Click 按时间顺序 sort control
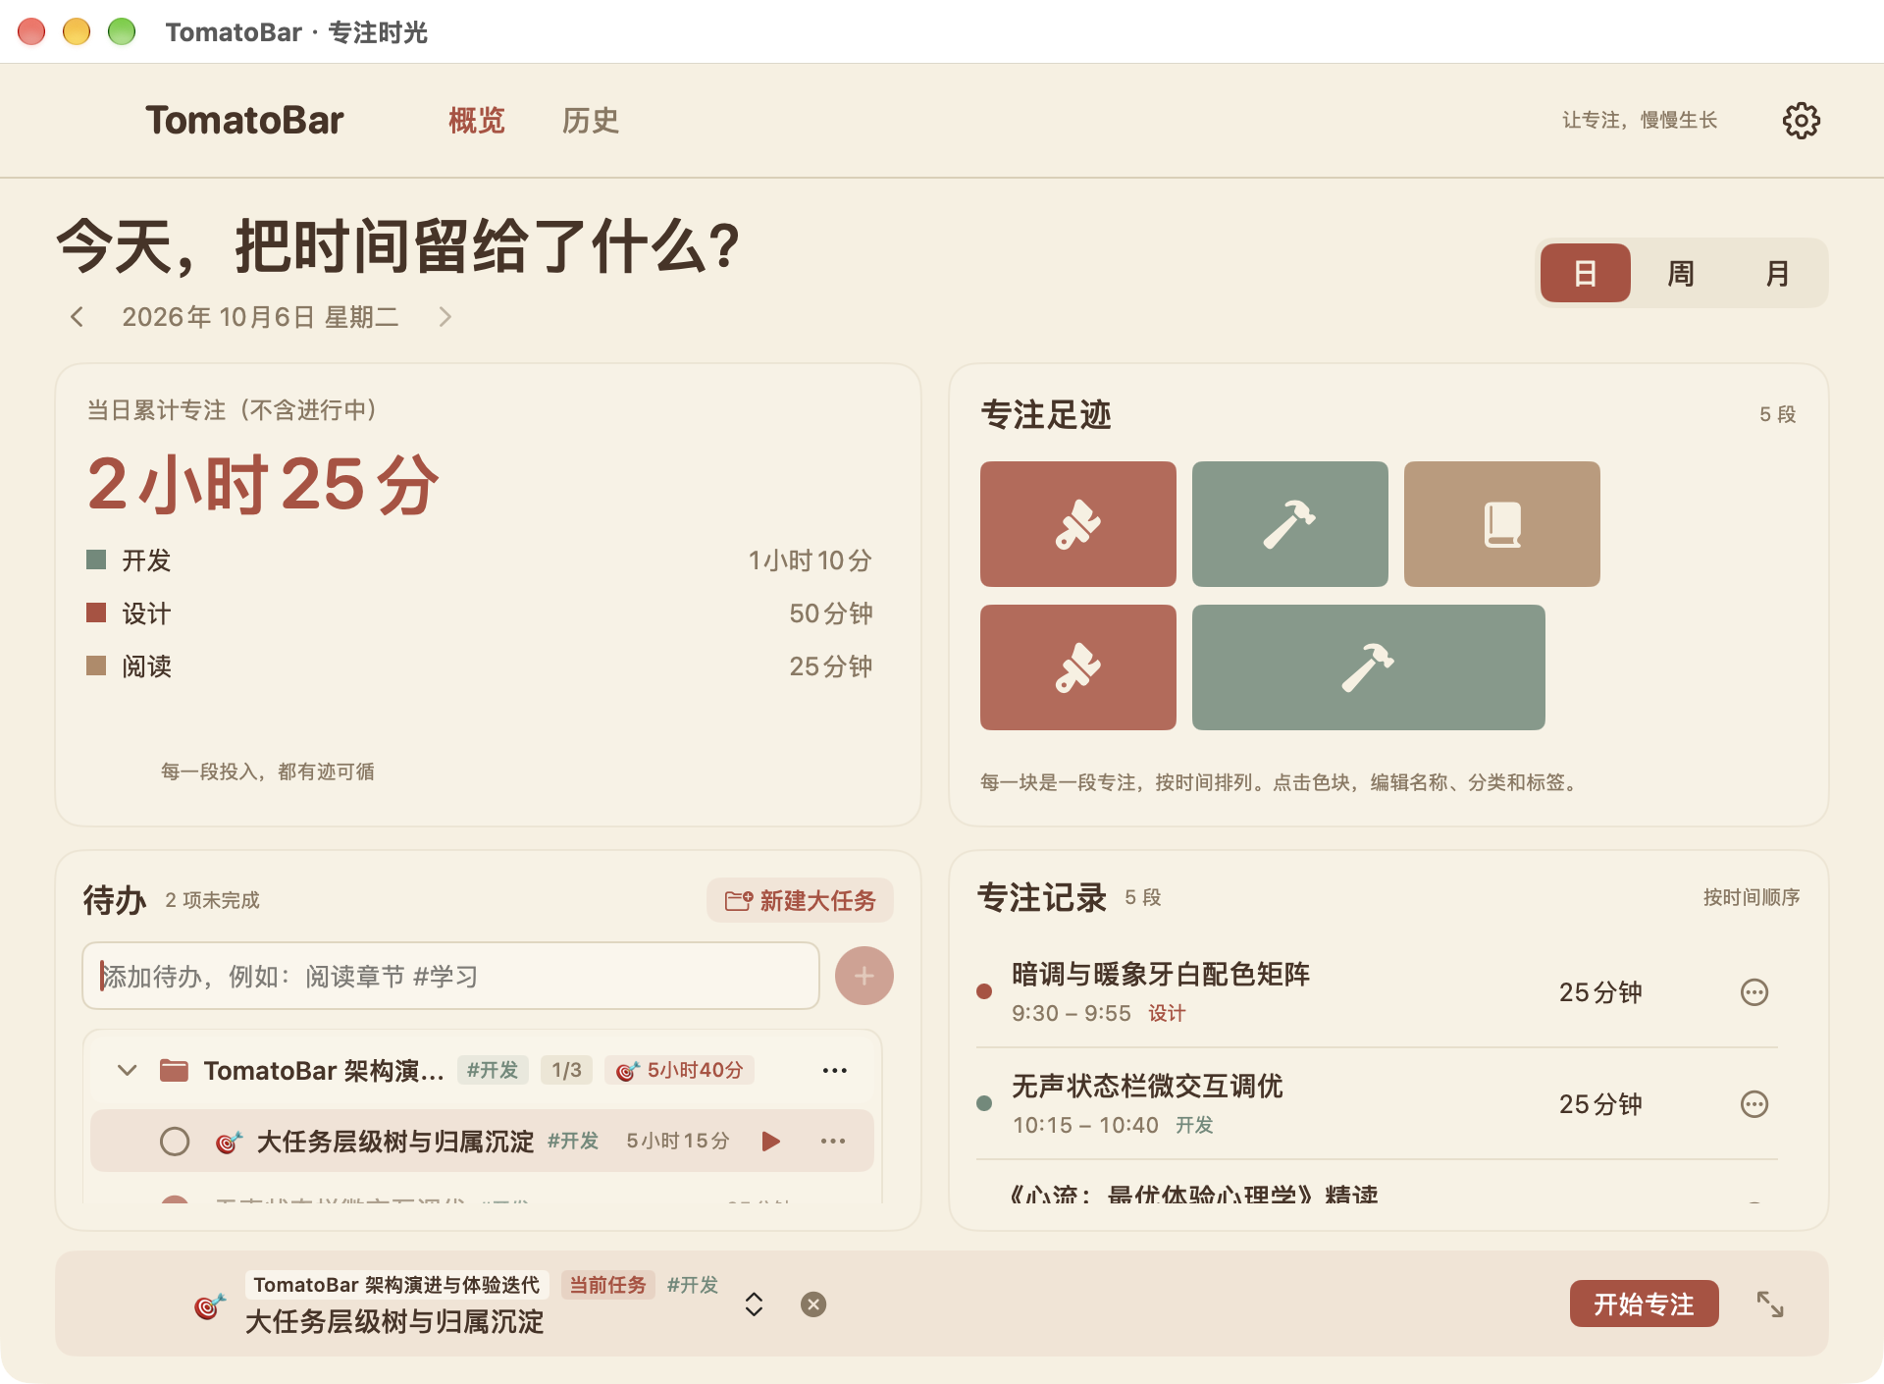 1751,897
